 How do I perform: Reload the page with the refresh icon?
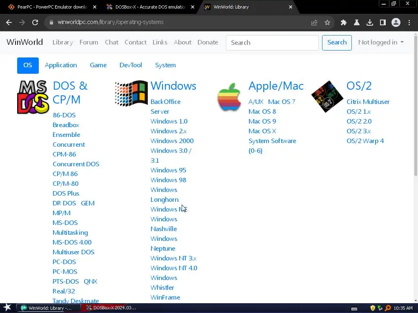coord(35,22)
